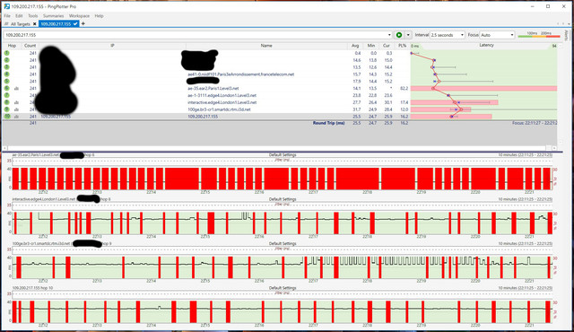574x332 pixels.
Task: Select interactive.edge4.London1.Level3.net in the hop table
Action: 222,102
